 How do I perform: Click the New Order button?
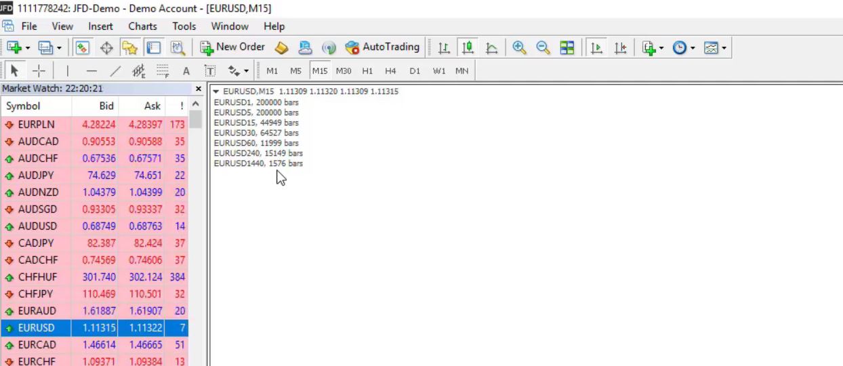tap(232, 47)
